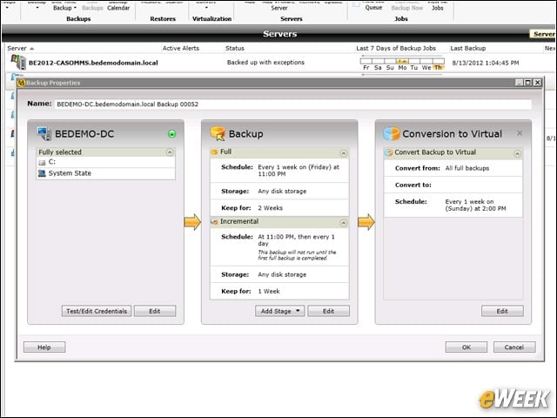Click the Backup panel disk icon
Screen dimensions: 557x418
pyautogui.click(x=218, y=133)
